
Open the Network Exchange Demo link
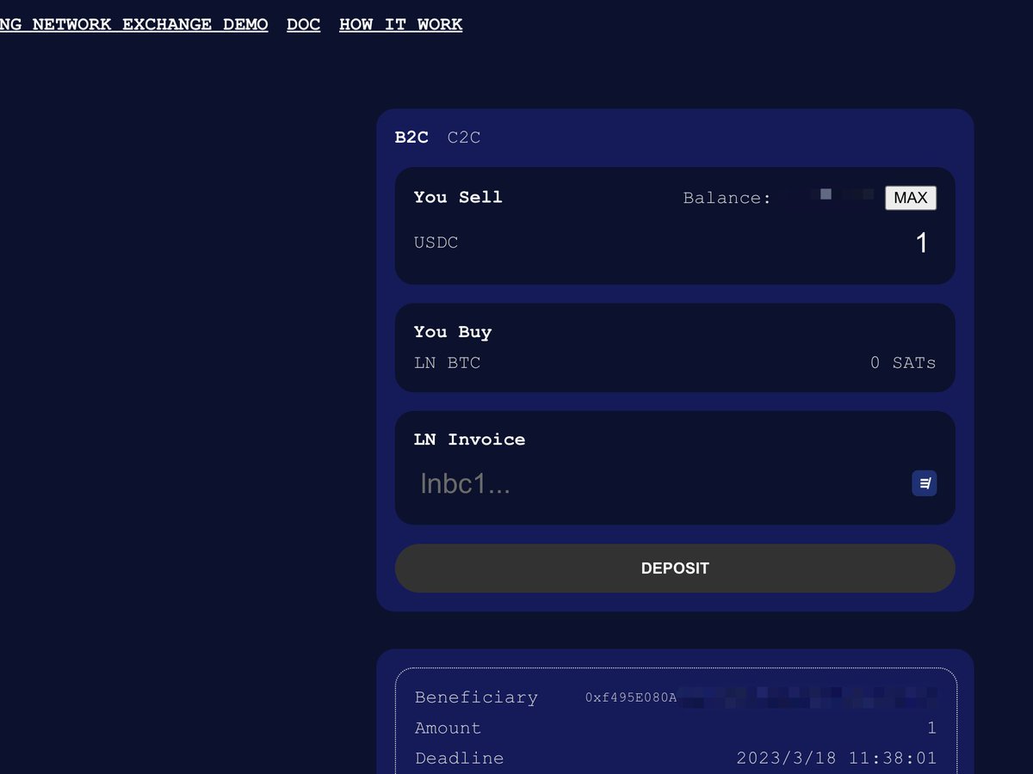click(133, 24)
